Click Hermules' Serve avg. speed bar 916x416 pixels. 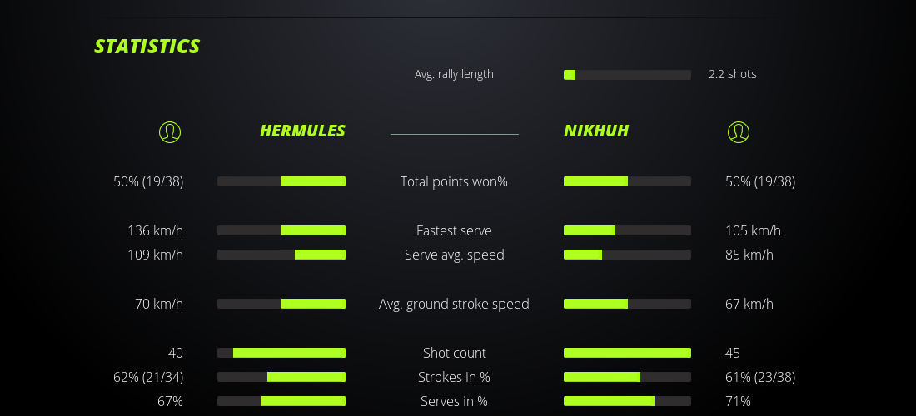coord(281,255)
